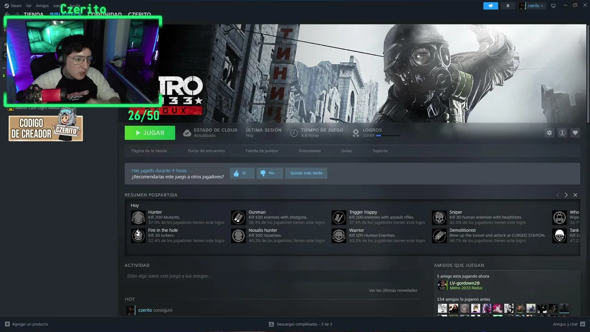Click czerito's avatar in activity feed
Viewport: 590px width, 332px height.
[x=131, y=310]
